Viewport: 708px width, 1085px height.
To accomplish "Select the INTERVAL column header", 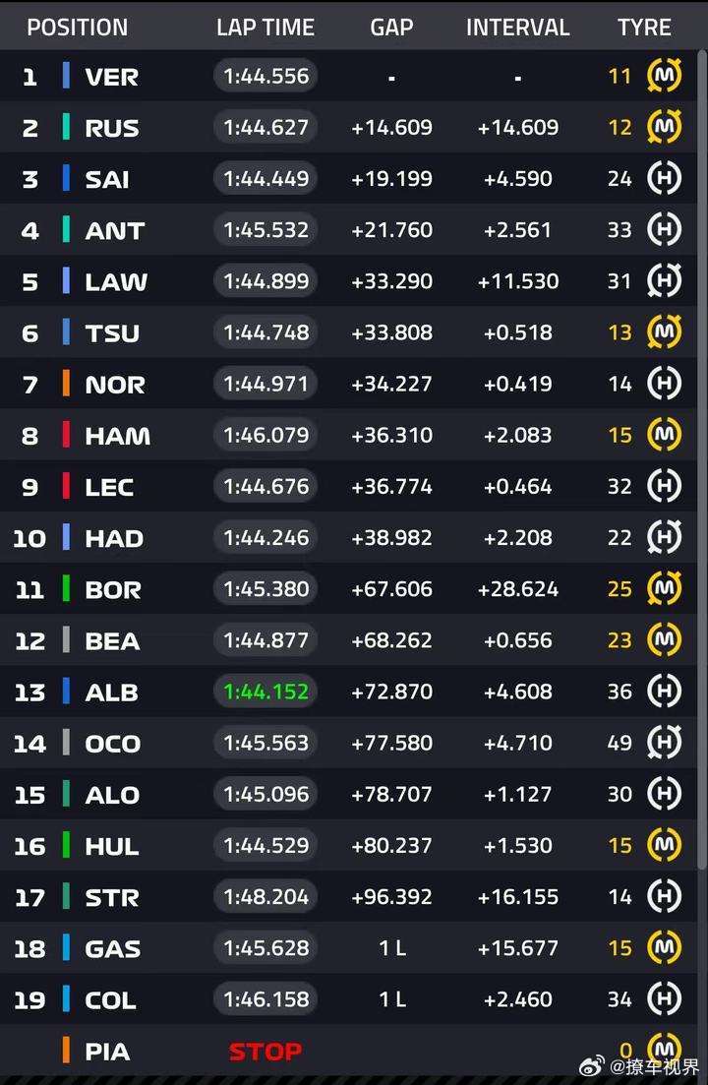I will pos(518,27).
